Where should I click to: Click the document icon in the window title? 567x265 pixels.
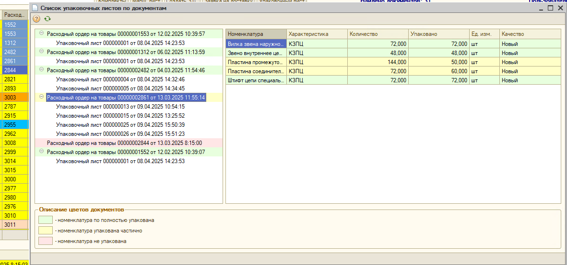point(35,8)
